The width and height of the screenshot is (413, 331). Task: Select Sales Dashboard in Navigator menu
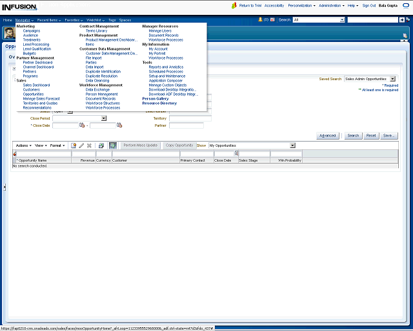36,85
